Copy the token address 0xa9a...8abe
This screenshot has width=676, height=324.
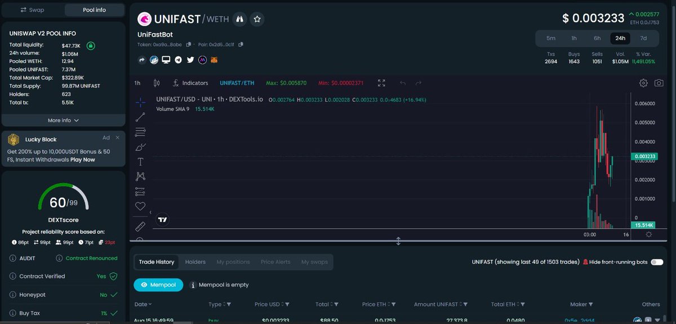189,44
